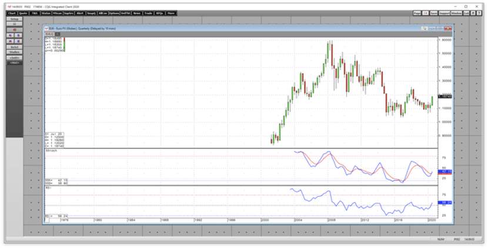This screenshot has height=248, width=488.
Task: Click the blue RSI value tag on scale
Action: [x=444, y=203]
